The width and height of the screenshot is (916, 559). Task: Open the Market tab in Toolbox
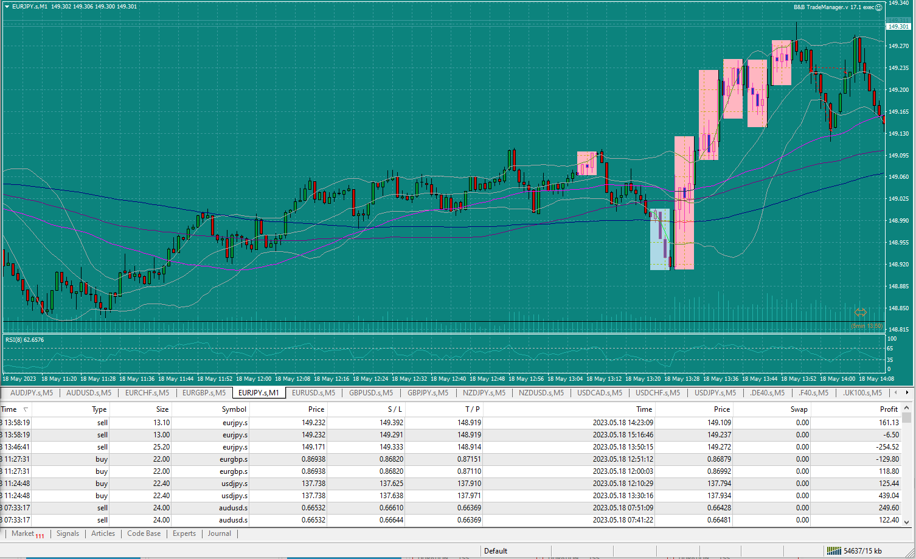coord(27,534)
